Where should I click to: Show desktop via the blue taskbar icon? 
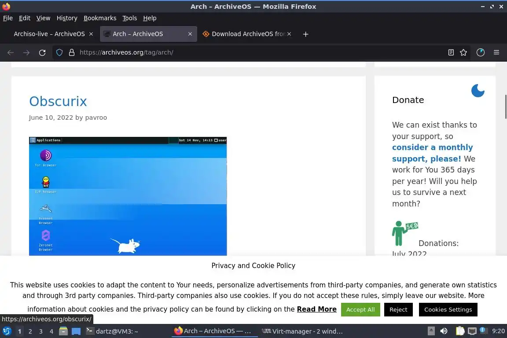click(x=76, y=331)
